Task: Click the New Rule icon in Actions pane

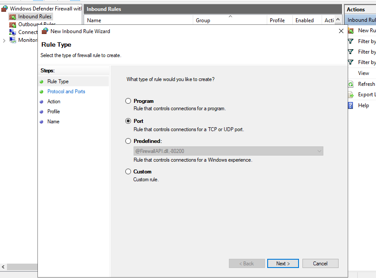Action: pyautogui.click(x=350, y=31)
